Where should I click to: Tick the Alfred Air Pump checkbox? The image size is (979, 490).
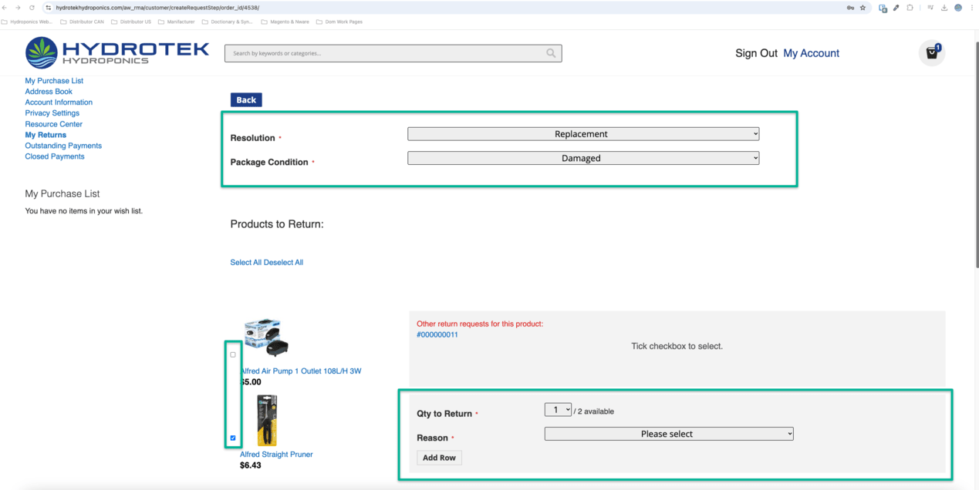[x=233, y=355]
